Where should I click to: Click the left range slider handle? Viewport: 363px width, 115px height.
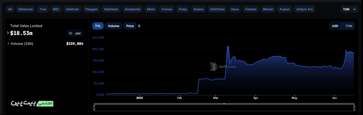pyautogui.click(x=94, y=108)
